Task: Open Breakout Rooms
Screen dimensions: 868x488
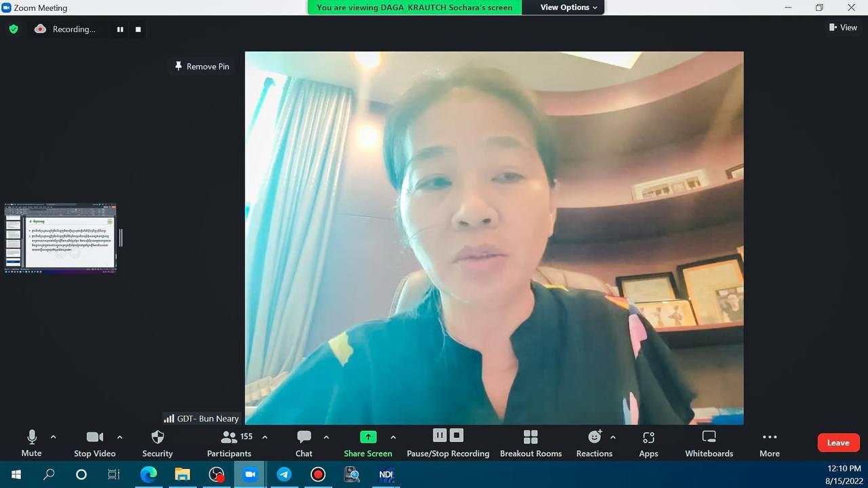Action: [x=530, y=443]
